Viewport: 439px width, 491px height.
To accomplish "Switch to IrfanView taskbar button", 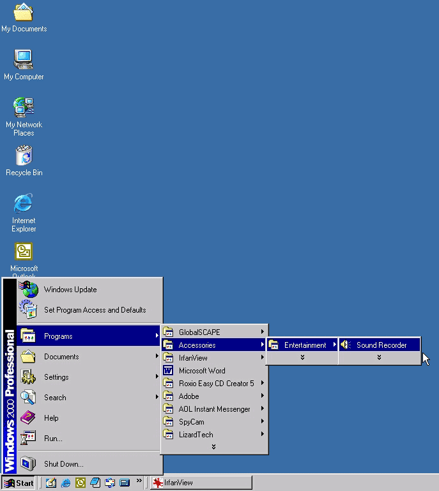I will point(201,483).
